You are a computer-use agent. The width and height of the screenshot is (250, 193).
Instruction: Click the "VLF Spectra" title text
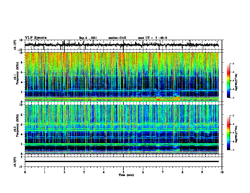36,38
